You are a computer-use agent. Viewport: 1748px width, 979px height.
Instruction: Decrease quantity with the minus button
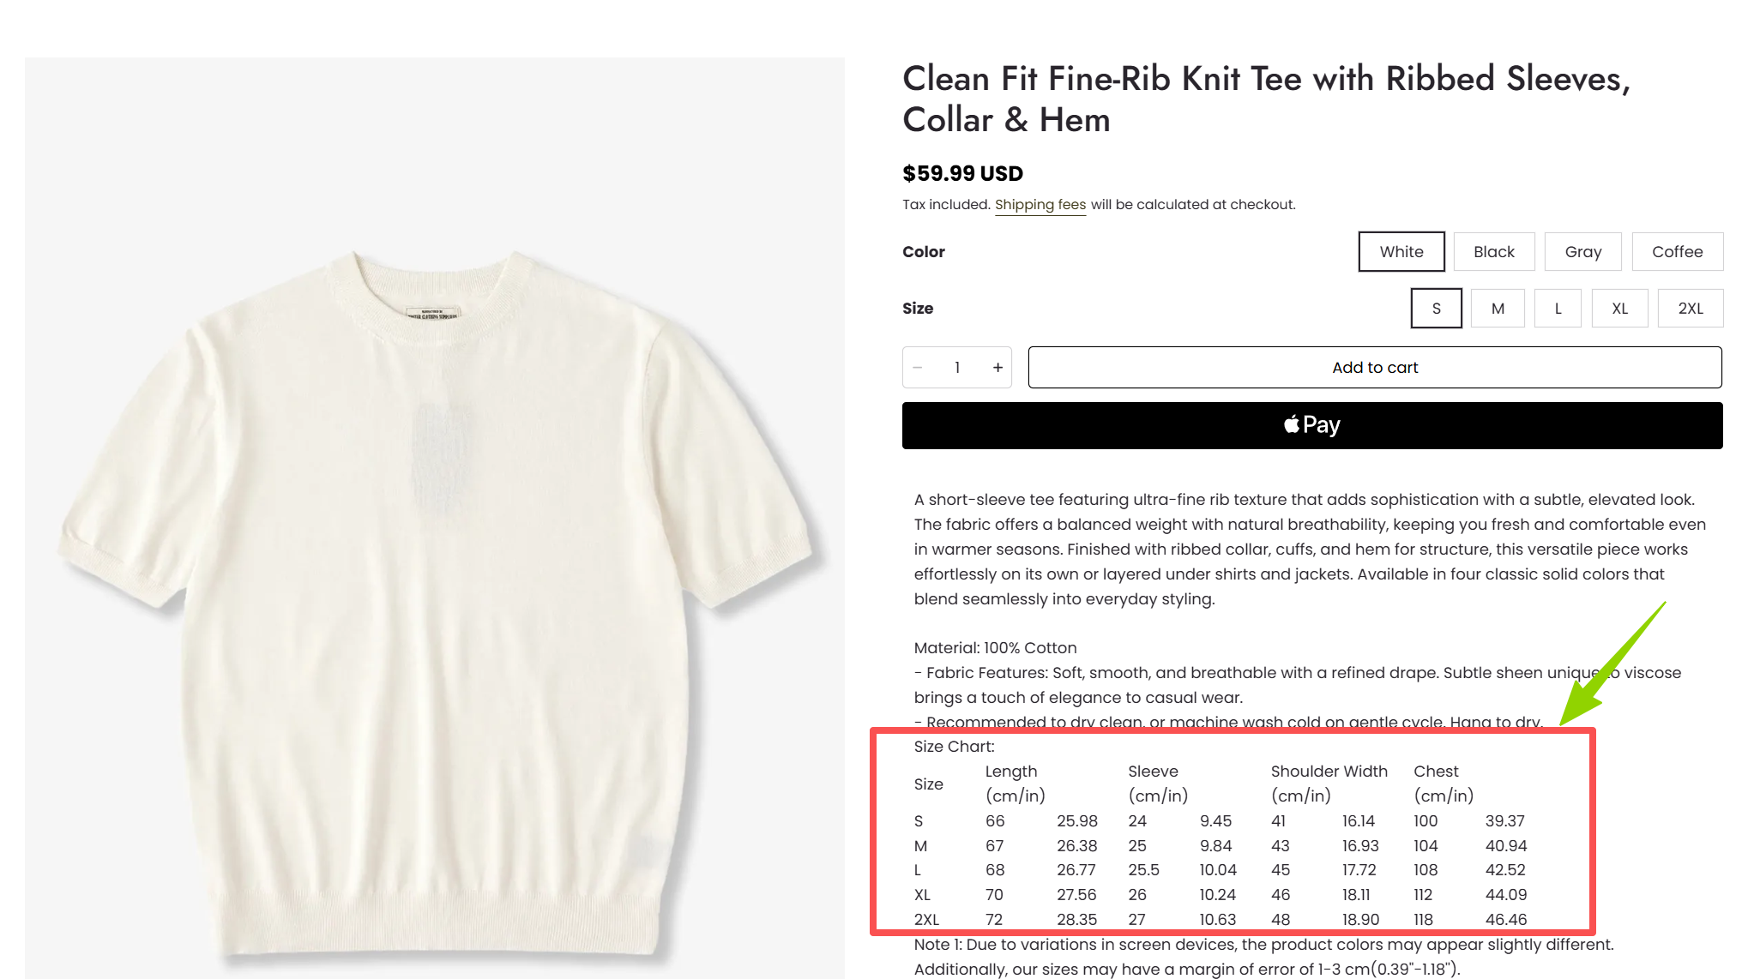pos(918,368)
